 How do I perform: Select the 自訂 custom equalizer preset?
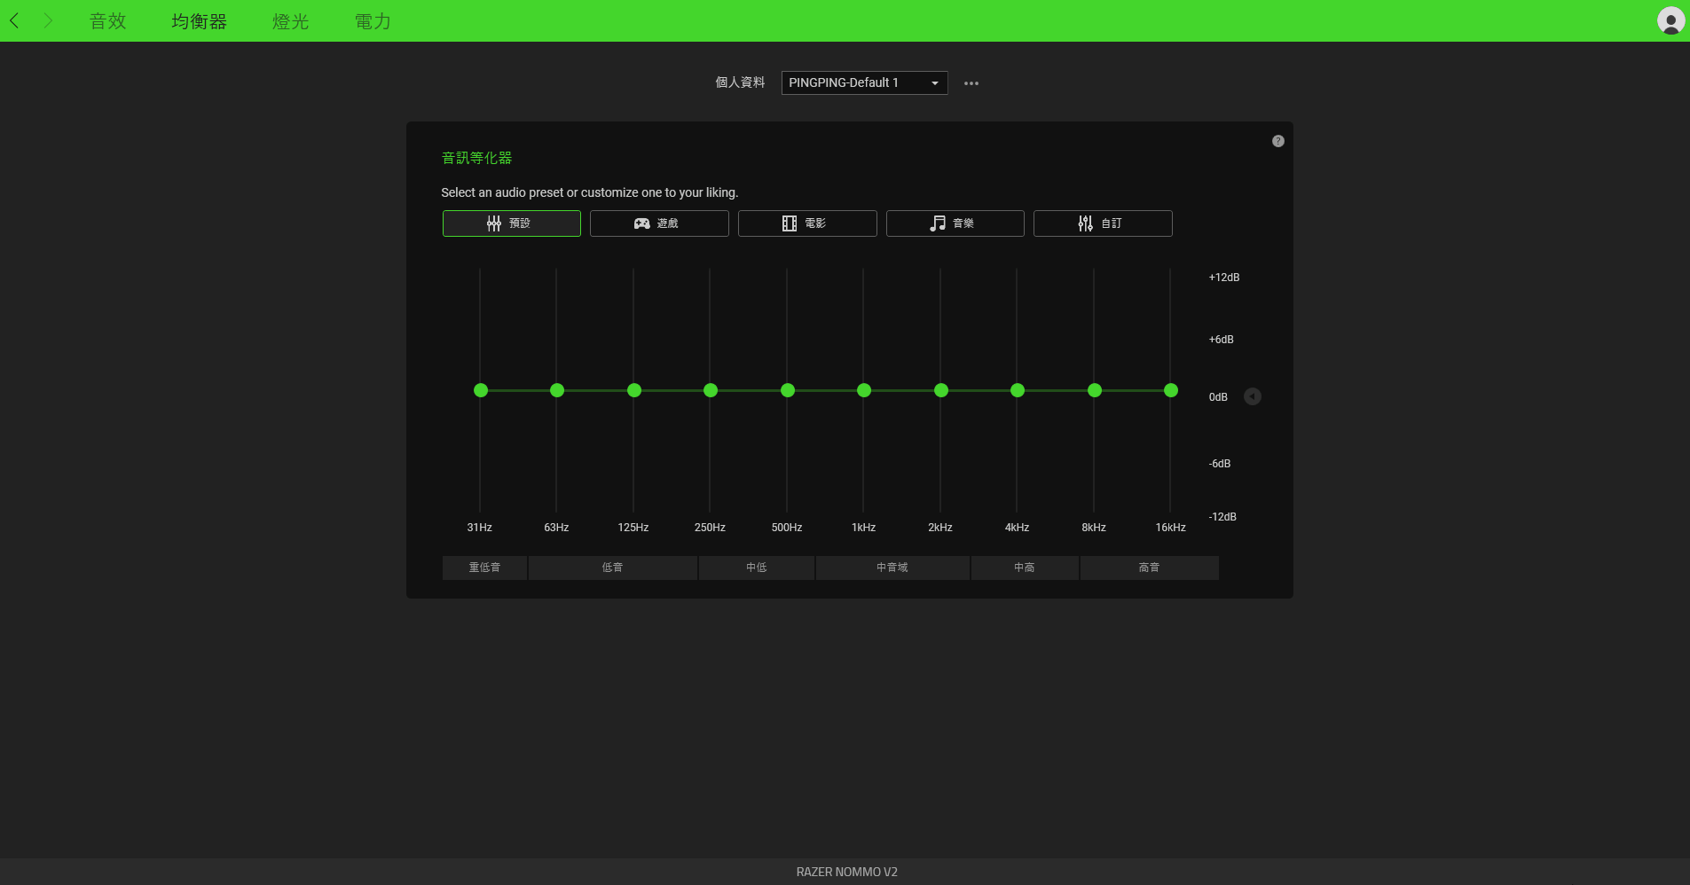coord(1102,223)
